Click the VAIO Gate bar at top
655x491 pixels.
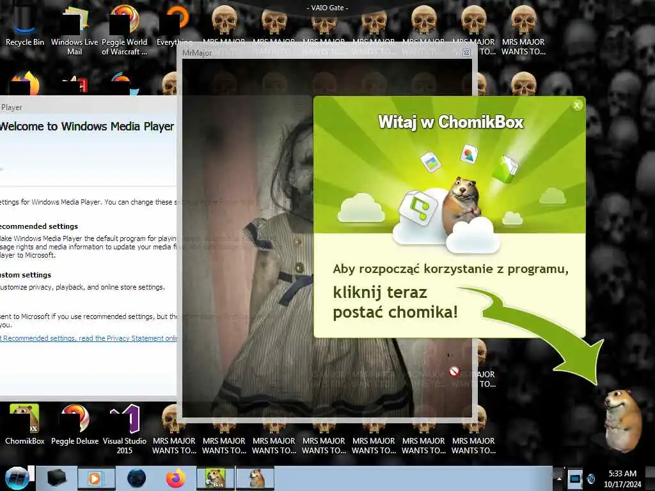pyautogui.click(x=327, y=8)
